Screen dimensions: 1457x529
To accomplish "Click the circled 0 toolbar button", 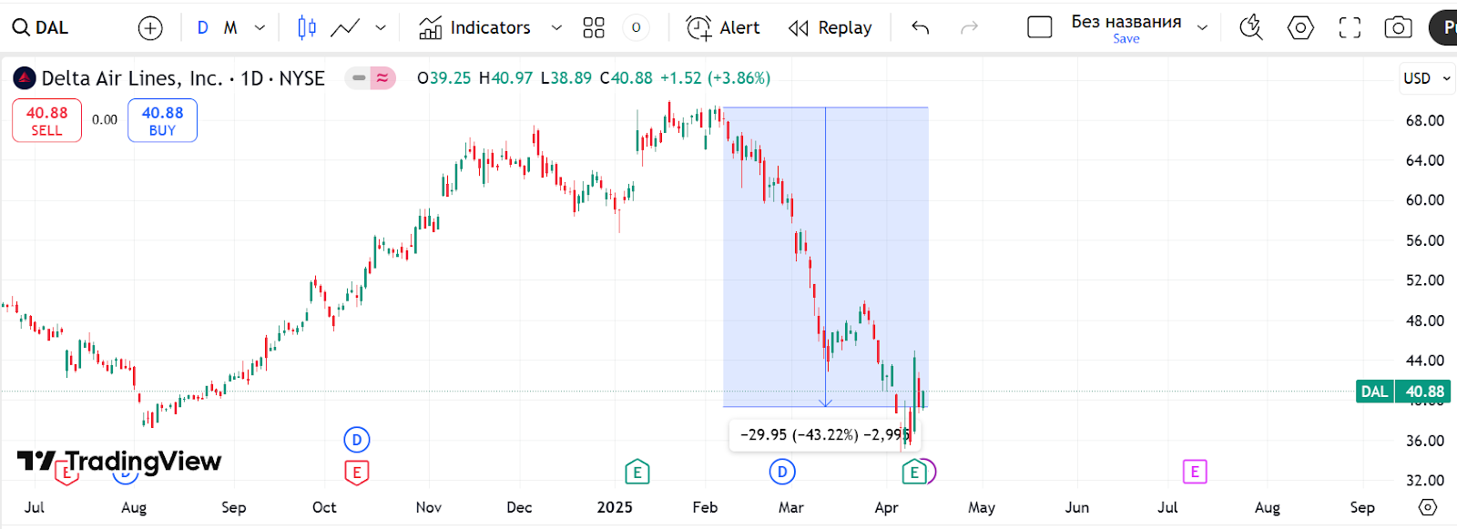I will (636, 28).
